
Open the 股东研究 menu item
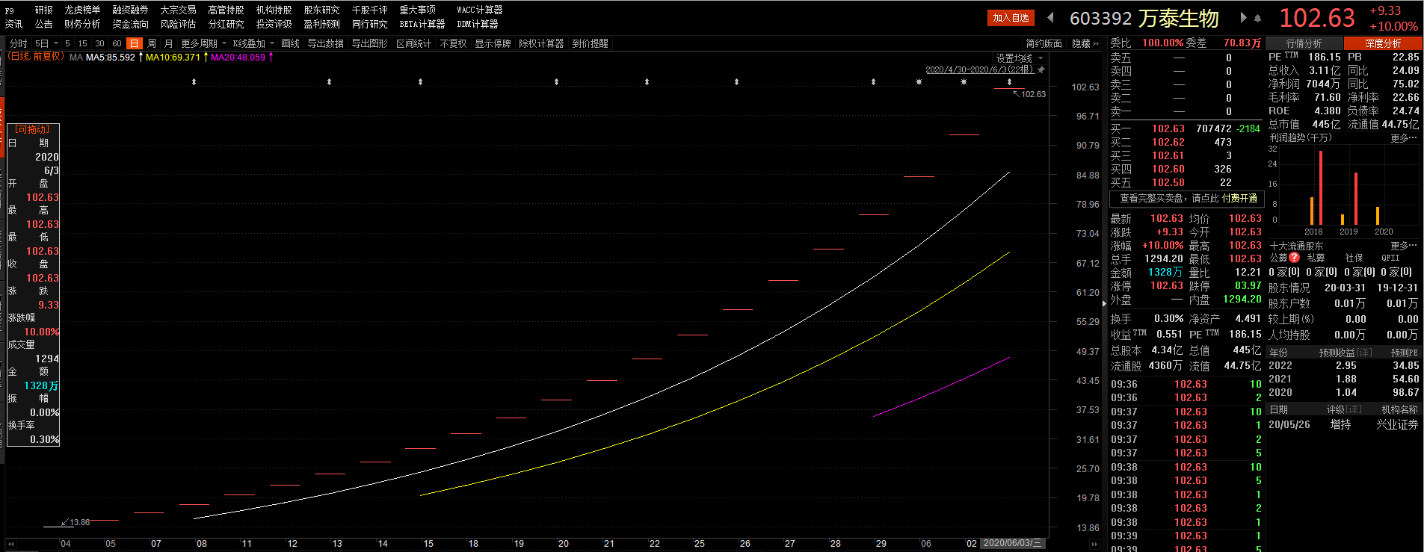321,10
